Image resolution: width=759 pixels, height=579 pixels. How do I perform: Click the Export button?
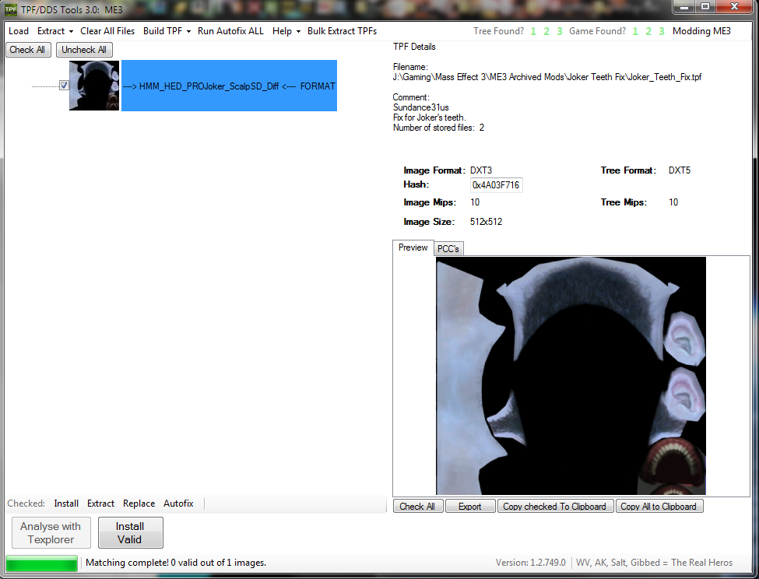pyautogui.click(x=470, y=507)
